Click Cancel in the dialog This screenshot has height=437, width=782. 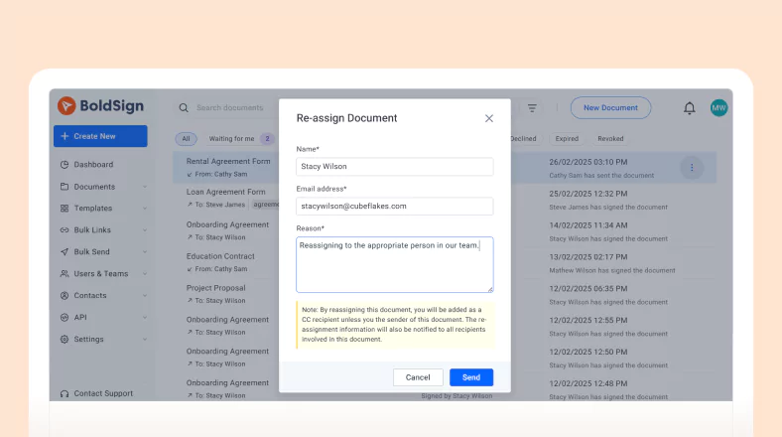coord(418,377)
